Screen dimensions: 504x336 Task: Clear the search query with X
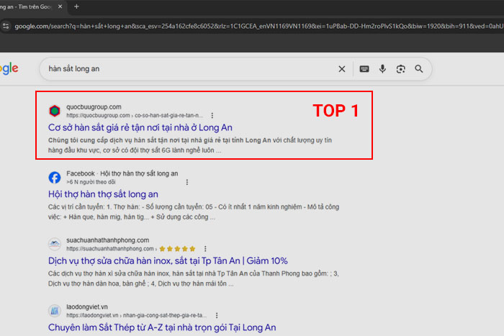click(x=342, y=69)
